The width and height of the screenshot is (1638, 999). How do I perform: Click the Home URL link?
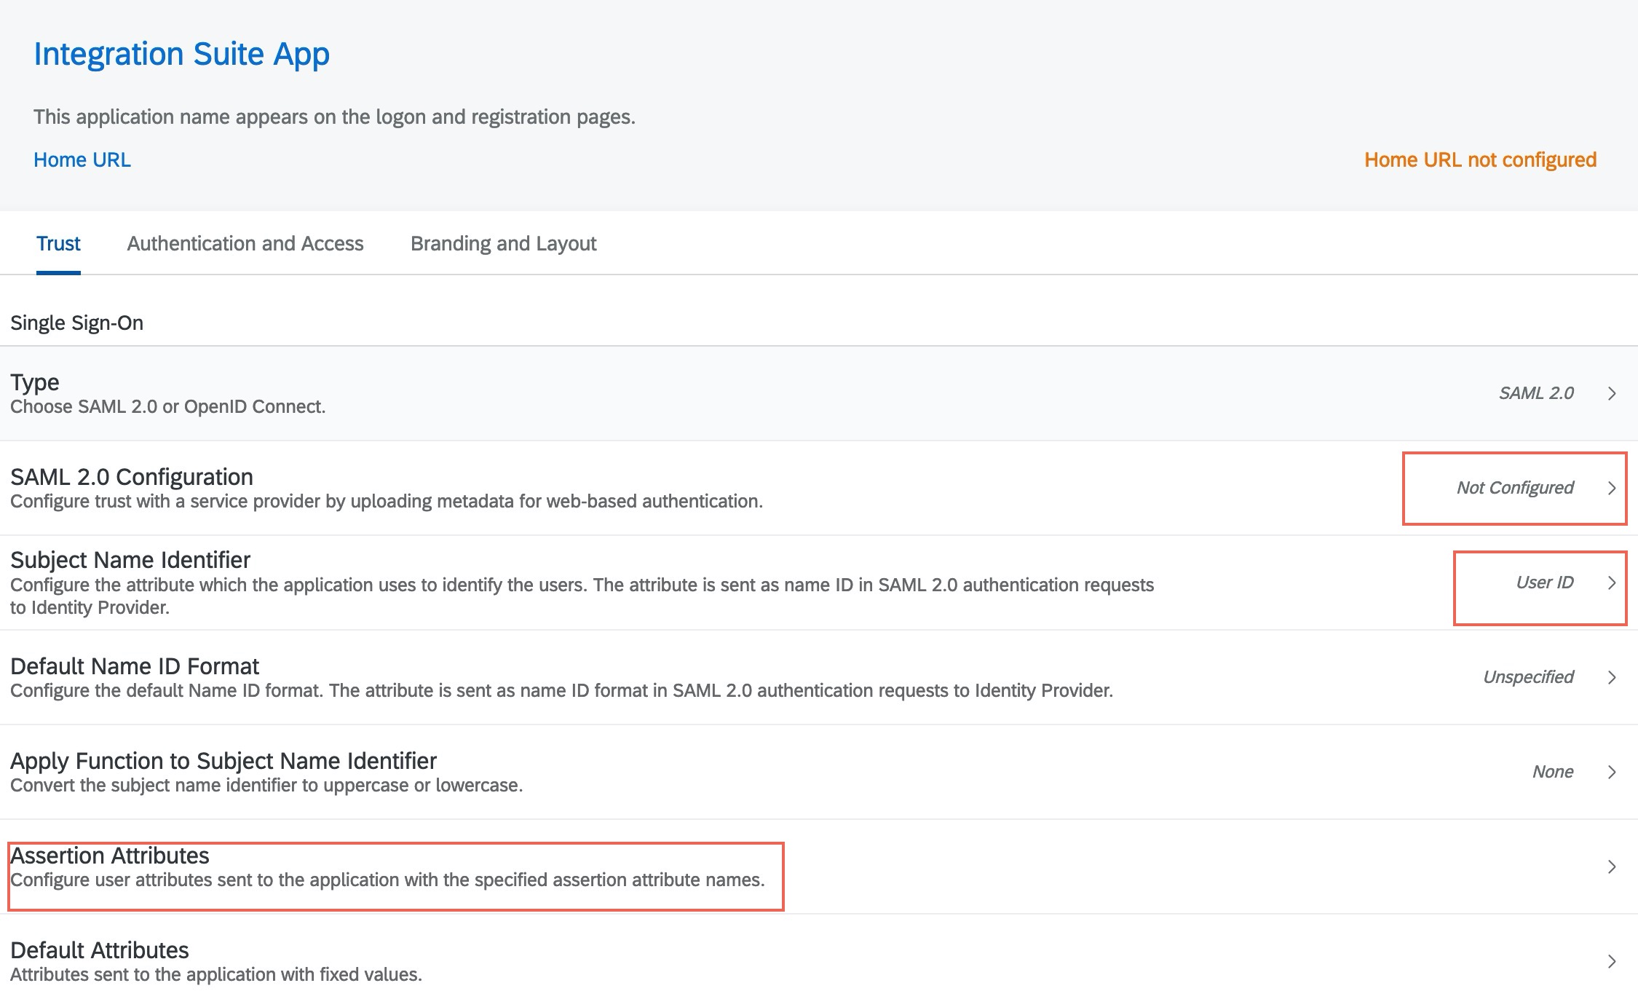pyautogui.click(x=82, y=160)
